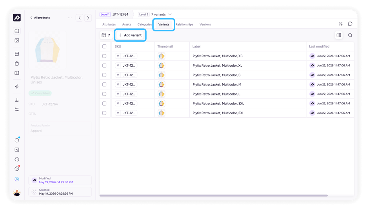The width and height of the screenshot is (367, 210).
Task: Expand the 7 variants dropdown chevron
Action: pos(170,15)
